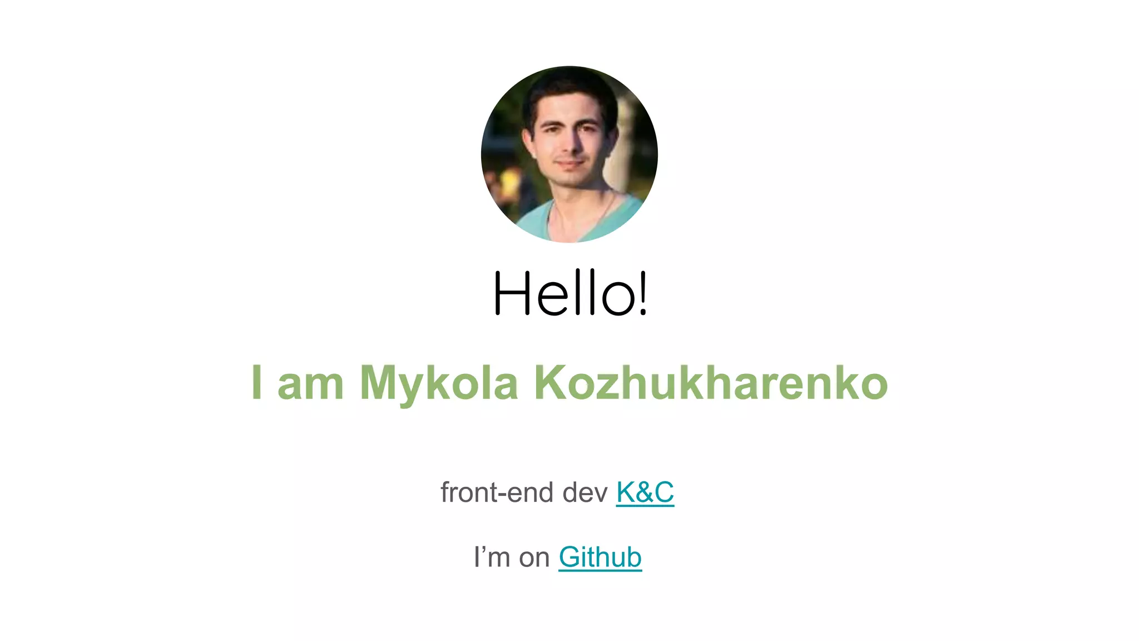Click the words I am in heading

tap(298, 382)
